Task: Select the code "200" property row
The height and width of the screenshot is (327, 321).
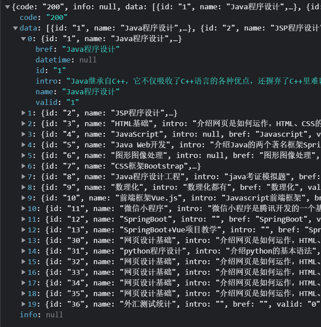Action: coord(44,18)
